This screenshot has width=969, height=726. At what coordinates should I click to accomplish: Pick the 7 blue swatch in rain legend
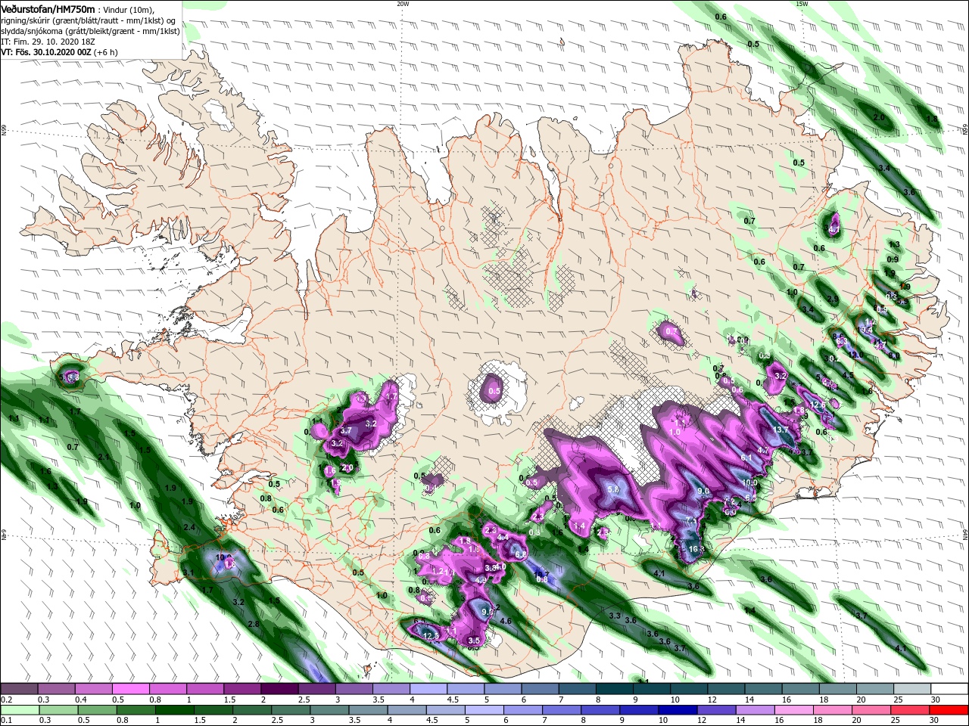[x=562, y=710]
